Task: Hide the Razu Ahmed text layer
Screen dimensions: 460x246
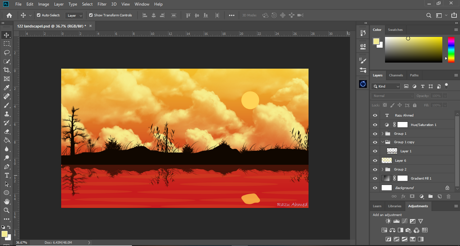Action: pos(375,115)
